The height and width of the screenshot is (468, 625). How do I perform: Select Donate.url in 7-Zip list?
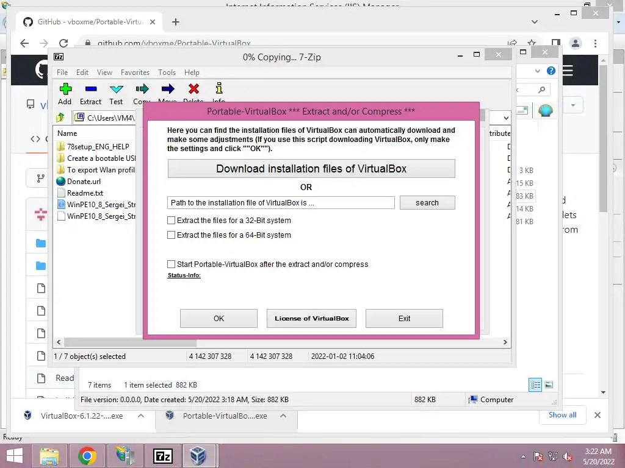click(84, 182)
